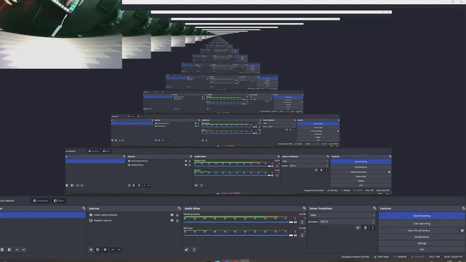Set the Mic/Aux volume slider

click(238, 235)
